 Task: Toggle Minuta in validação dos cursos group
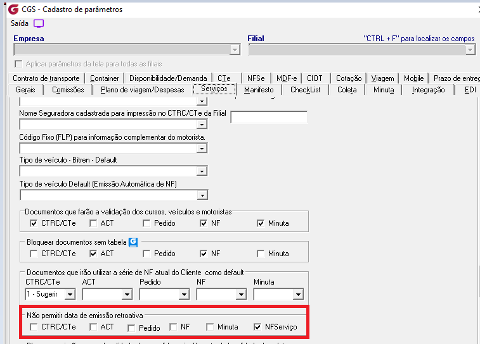click(261, 223)
